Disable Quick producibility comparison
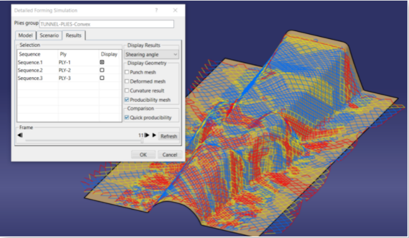Screen dimensions: 409x238 pos(127,117)
